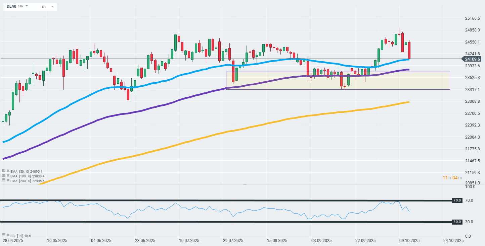Screen dimensions: 485x246
Task: Remove the EMA 50 indicator with its X
Action: (x=8, y=171)
